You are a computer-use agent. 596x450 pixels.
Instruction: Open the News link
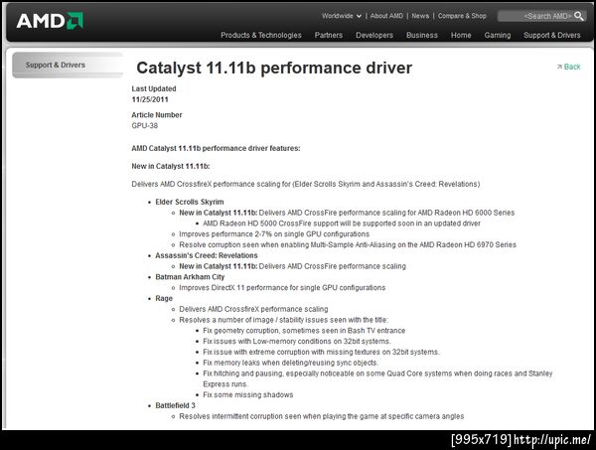click(x=420, y=16)
